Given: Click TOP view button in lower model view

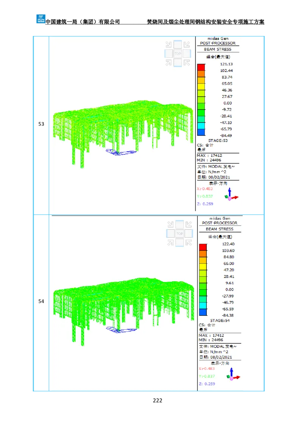Looking at the screenshot, I should tap(180, 233).
